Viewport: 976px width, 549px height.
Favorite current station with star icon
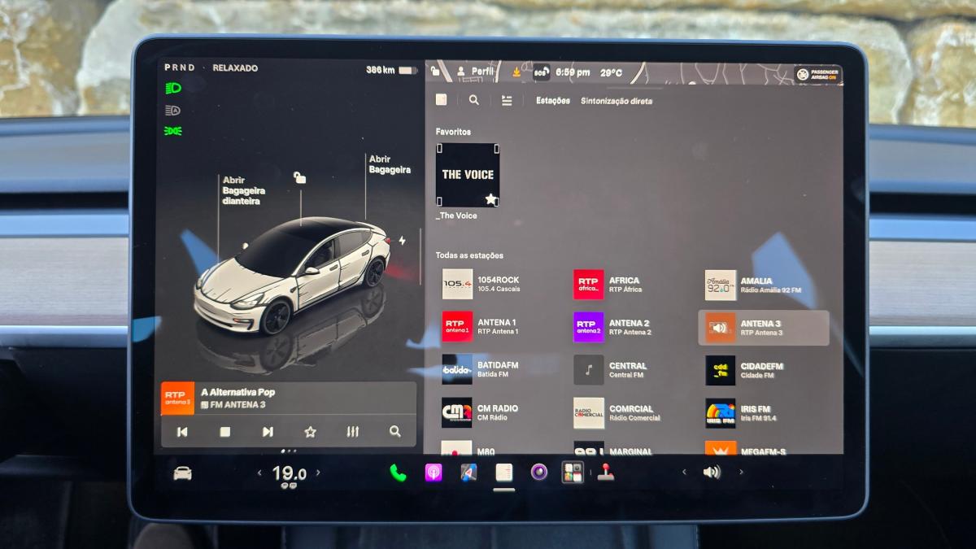pyautogui.click(x=310, y=432)
